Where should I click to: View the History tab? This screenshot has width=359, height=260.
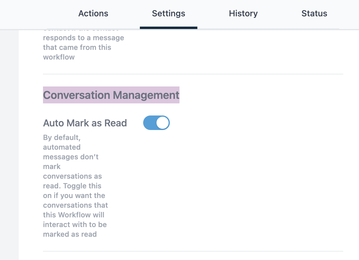(243, 13)
